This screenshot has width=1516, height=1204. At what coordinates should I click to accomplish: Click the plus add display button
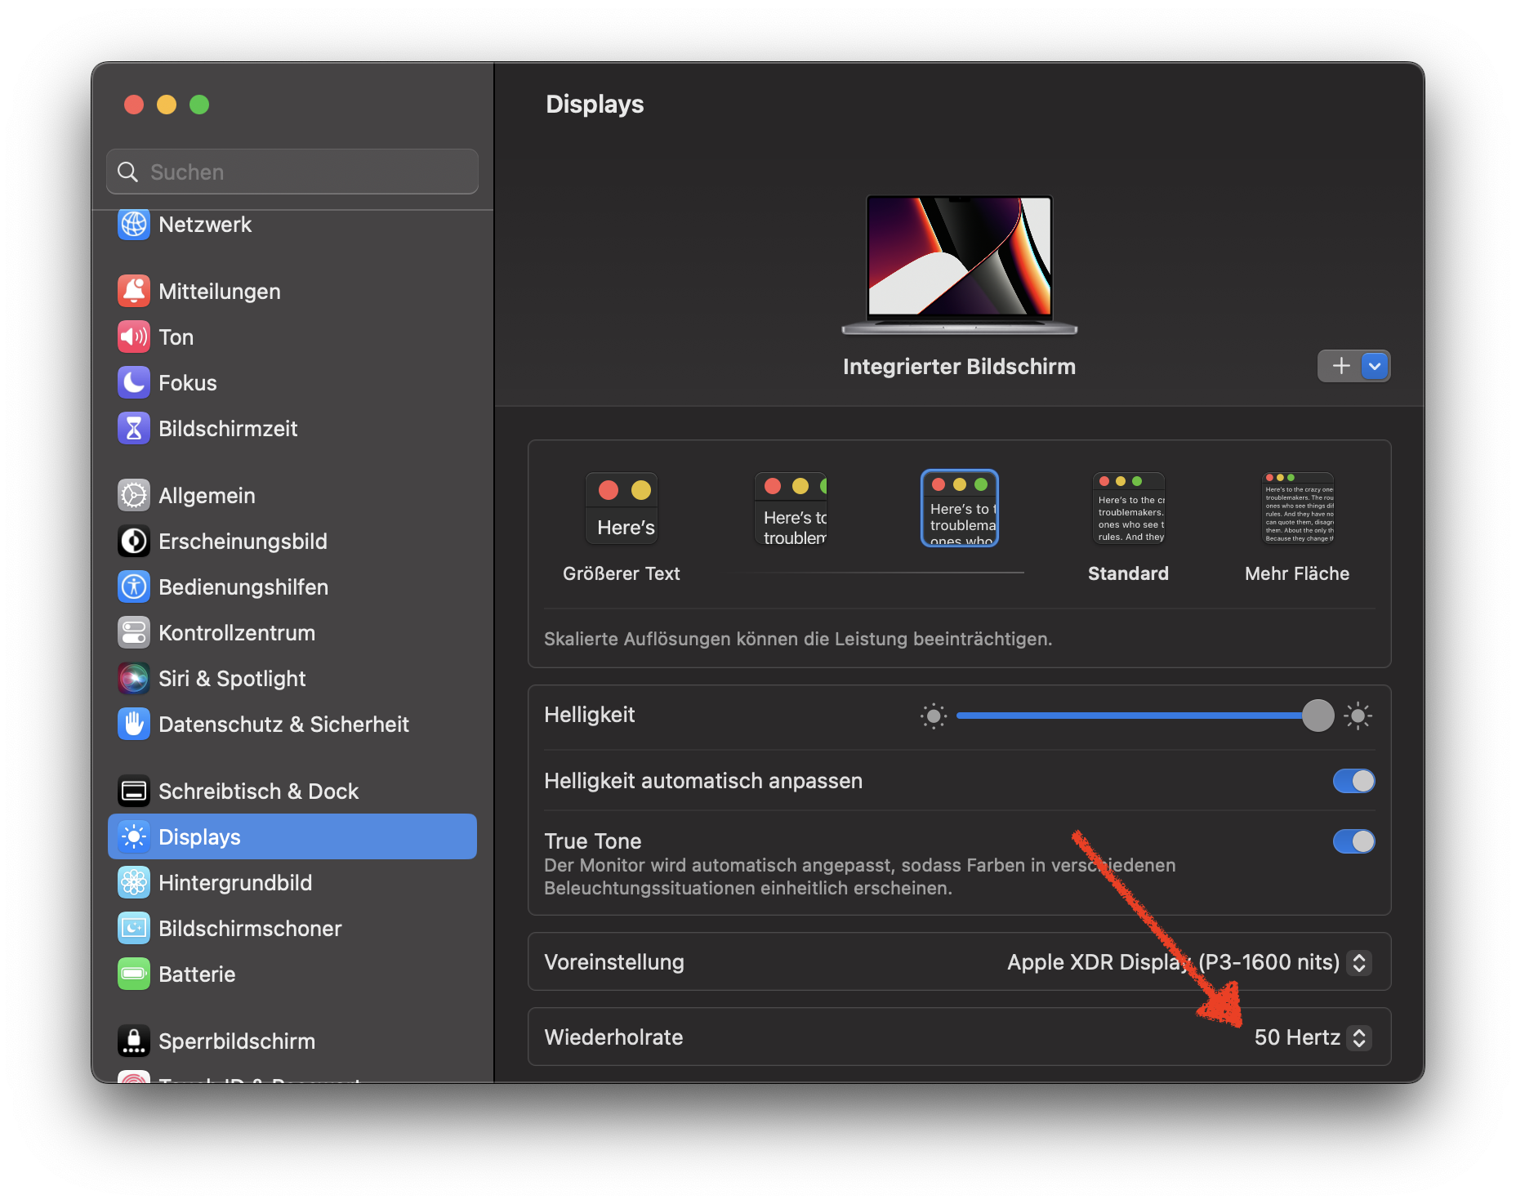pyautogui.click(x=1341, y=366)
